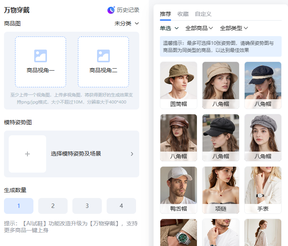The height and width of the screenshot is (246, 288).
Task: Switch to the 收藏 tab
Action: coord(183,14)
